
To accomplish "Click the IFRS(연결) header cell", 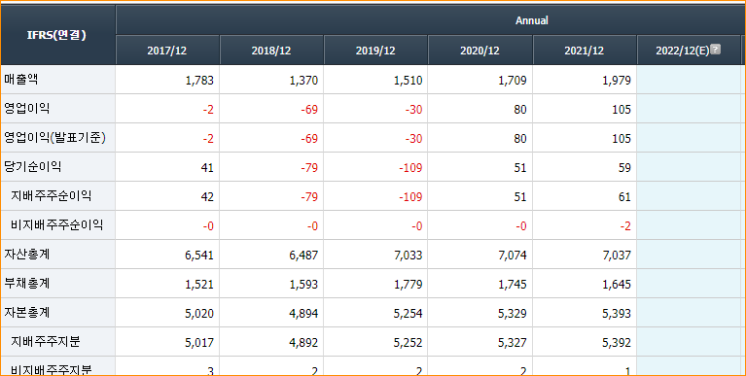I will [57, 35].
